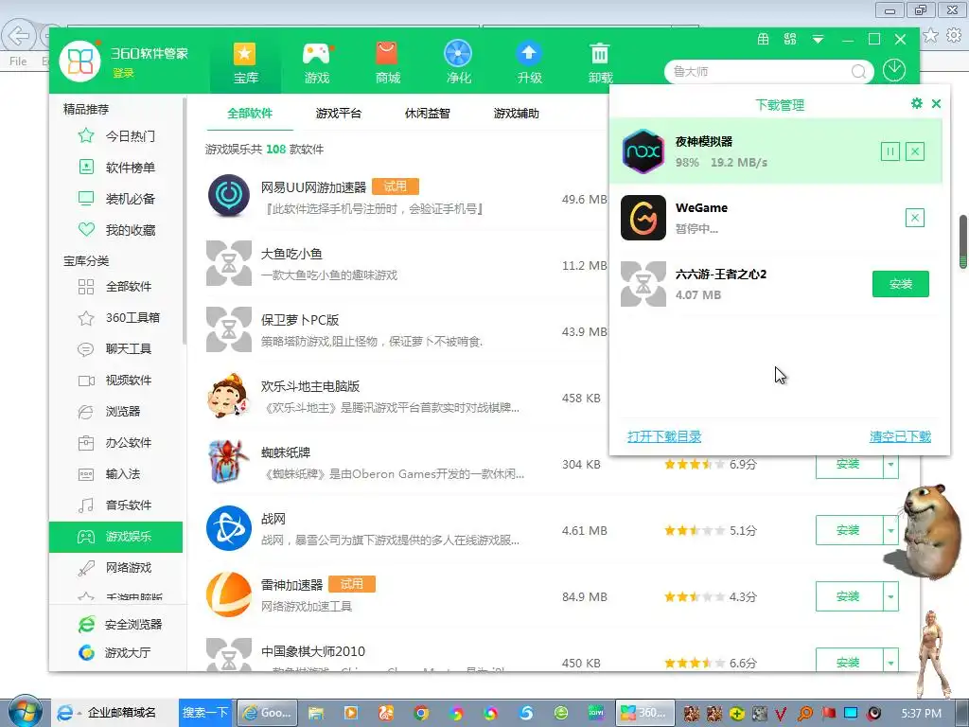The image size is (969, 727).
Task: Click the Windows Start button
Action: [x=25, y=712]
